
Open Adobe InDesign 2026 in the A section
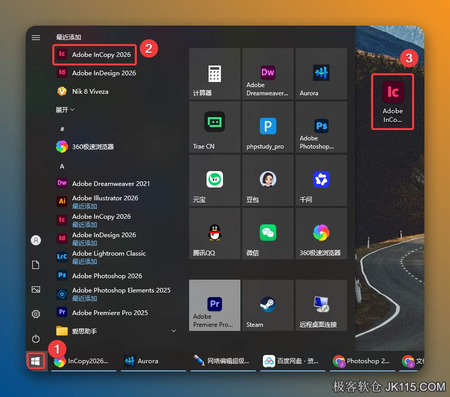pos(115,238)
